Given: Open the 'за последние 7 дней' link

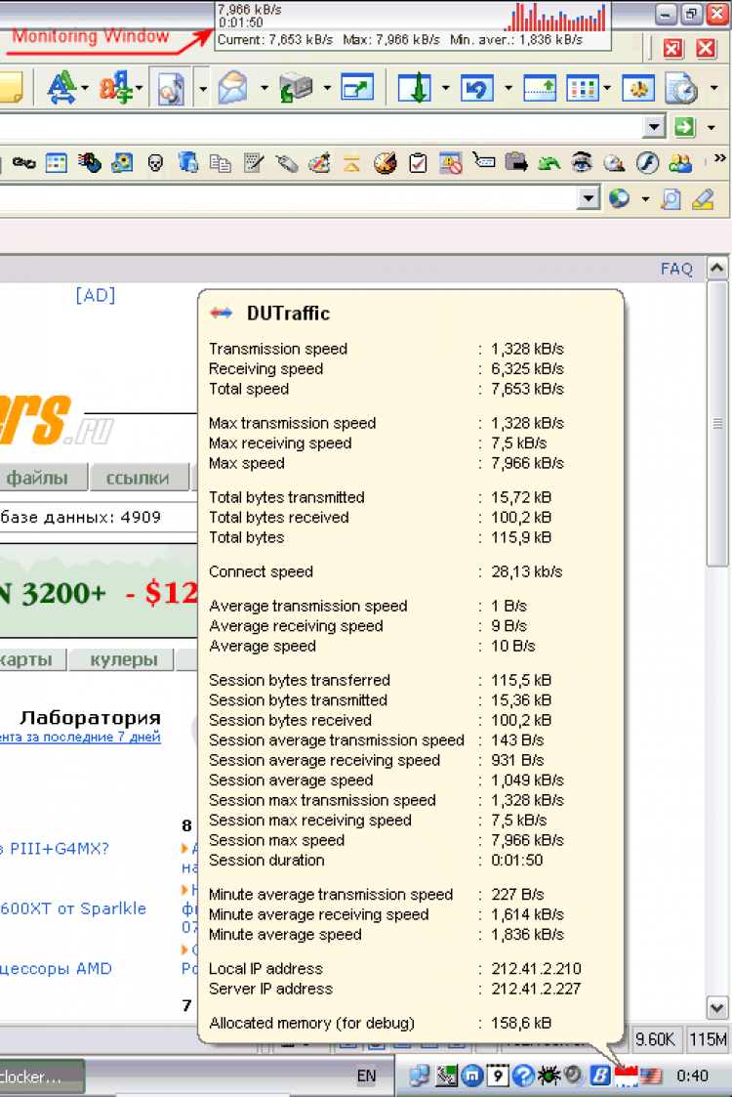Looking at the screenshot, I should tap(80, 737).
